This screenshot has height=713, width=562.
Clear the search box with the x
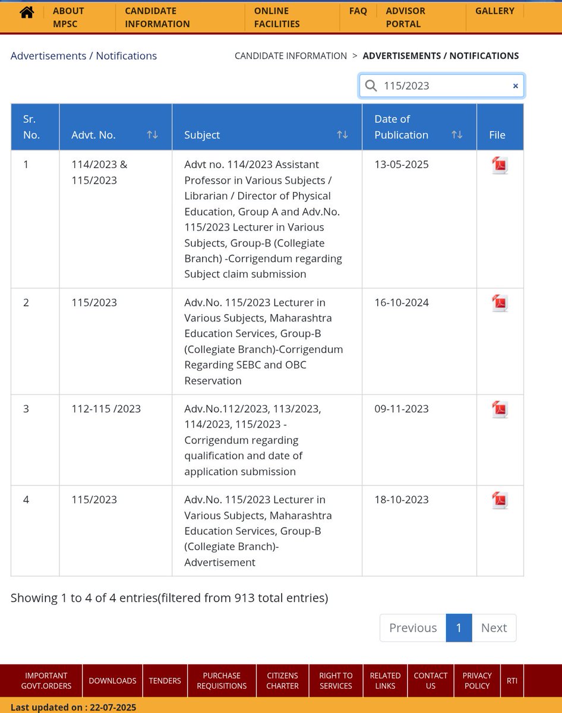515,86
